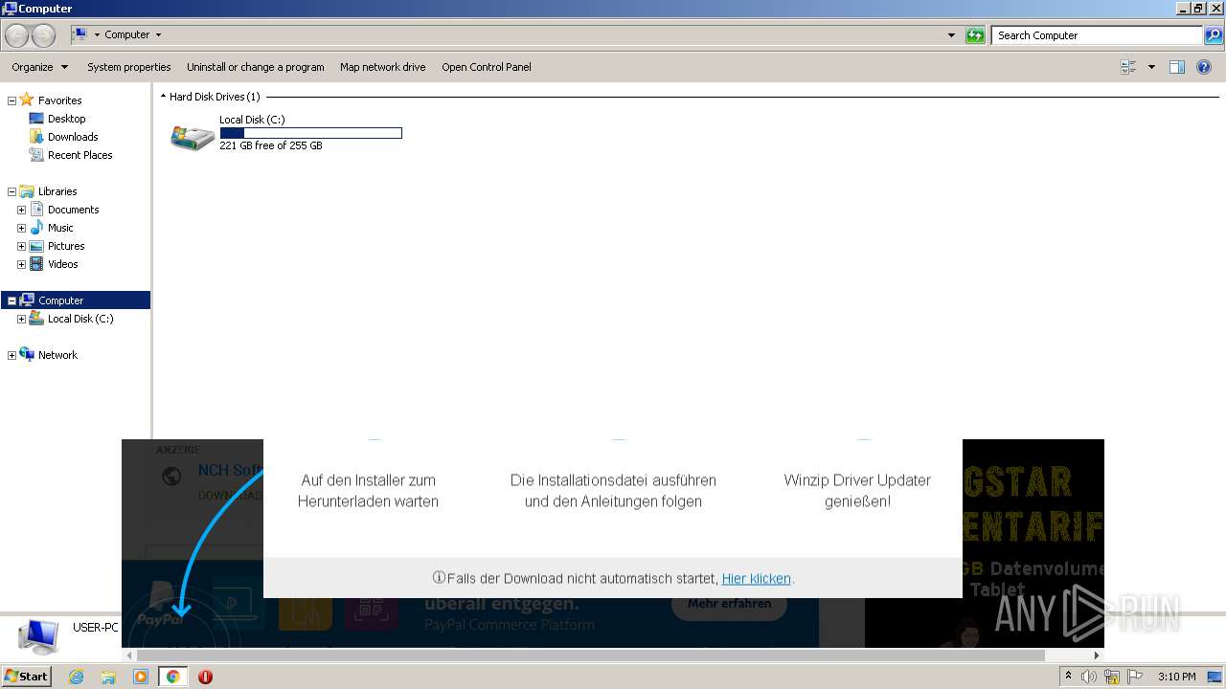Click System properties
Image resolution: width=1226 pixels, height=689 pixels.
[129, 67]
